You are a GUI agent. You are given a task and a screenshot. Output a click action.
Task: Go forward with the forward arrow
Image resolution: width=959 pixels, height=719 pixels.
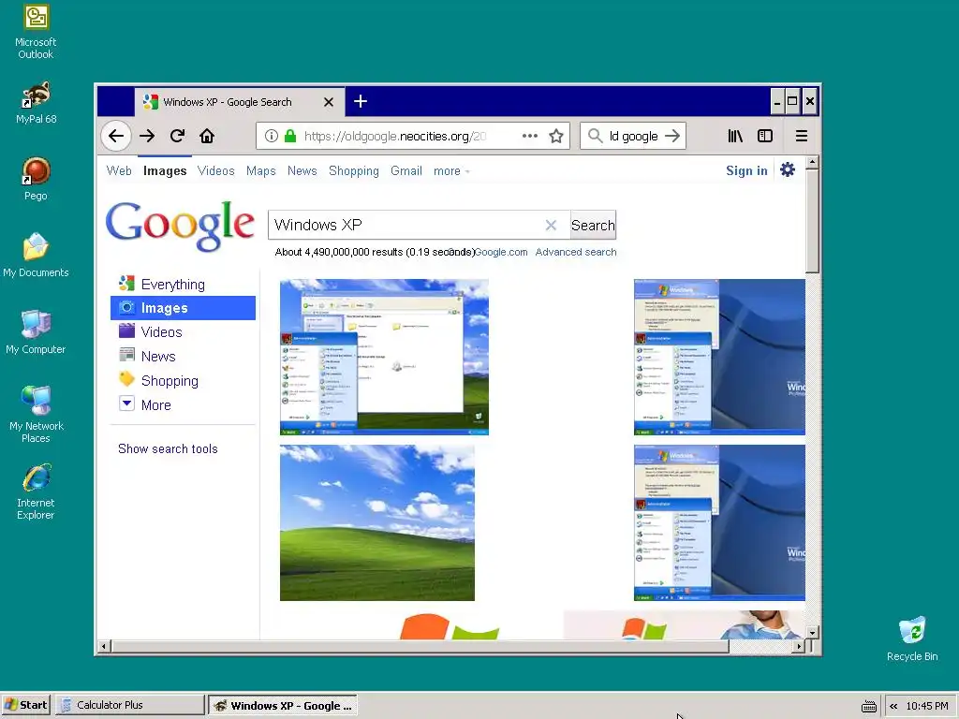pos(147,136)
